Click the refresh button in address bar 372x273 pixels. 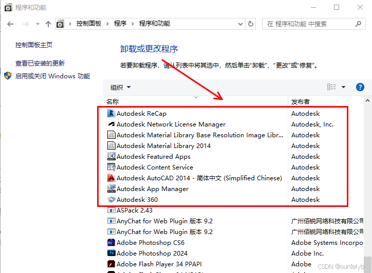click(x=251, y=24)
